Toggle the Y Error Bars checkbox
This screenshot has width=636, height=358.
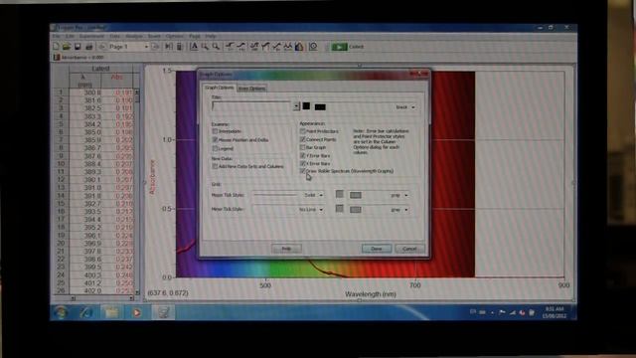click(302, 155)
